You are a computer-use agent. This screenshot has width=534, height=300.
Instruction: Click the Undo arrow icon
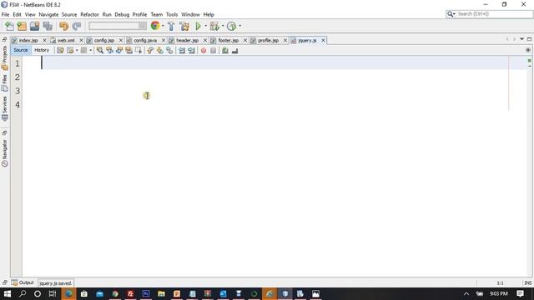coord(63,26)
